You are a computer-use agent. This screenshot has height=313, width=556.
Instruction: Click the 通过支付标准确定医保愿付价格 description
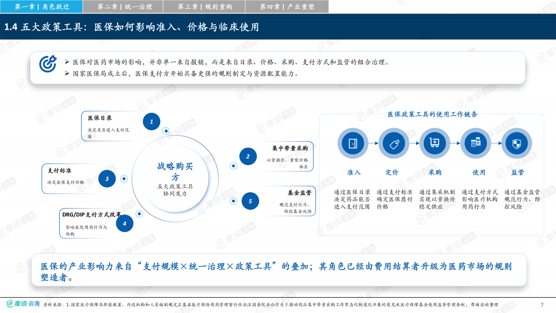[x=395, y=199]
